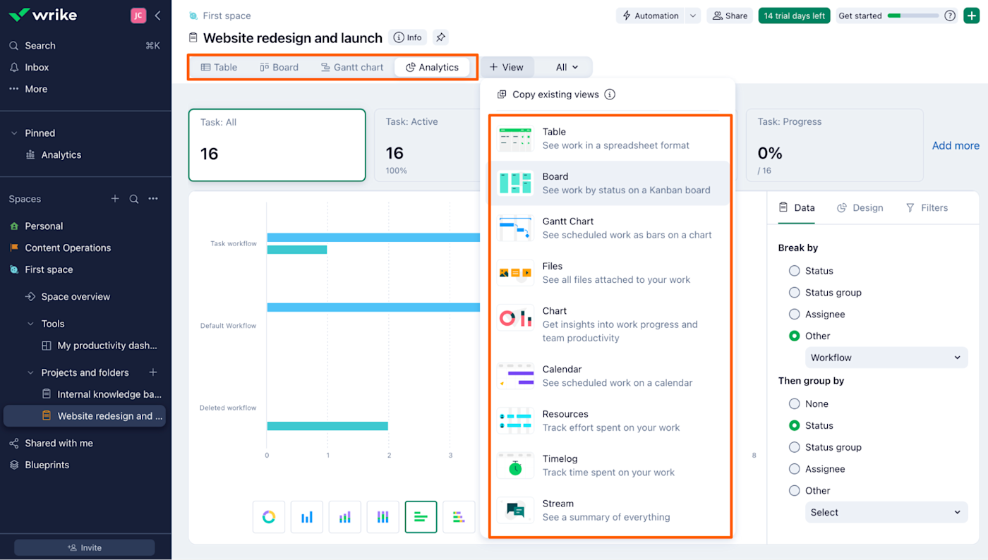Viewport: 988px width, 560px height.
Task: Open the project Info button
Action: pyautogui.click(x=408, y=37)
